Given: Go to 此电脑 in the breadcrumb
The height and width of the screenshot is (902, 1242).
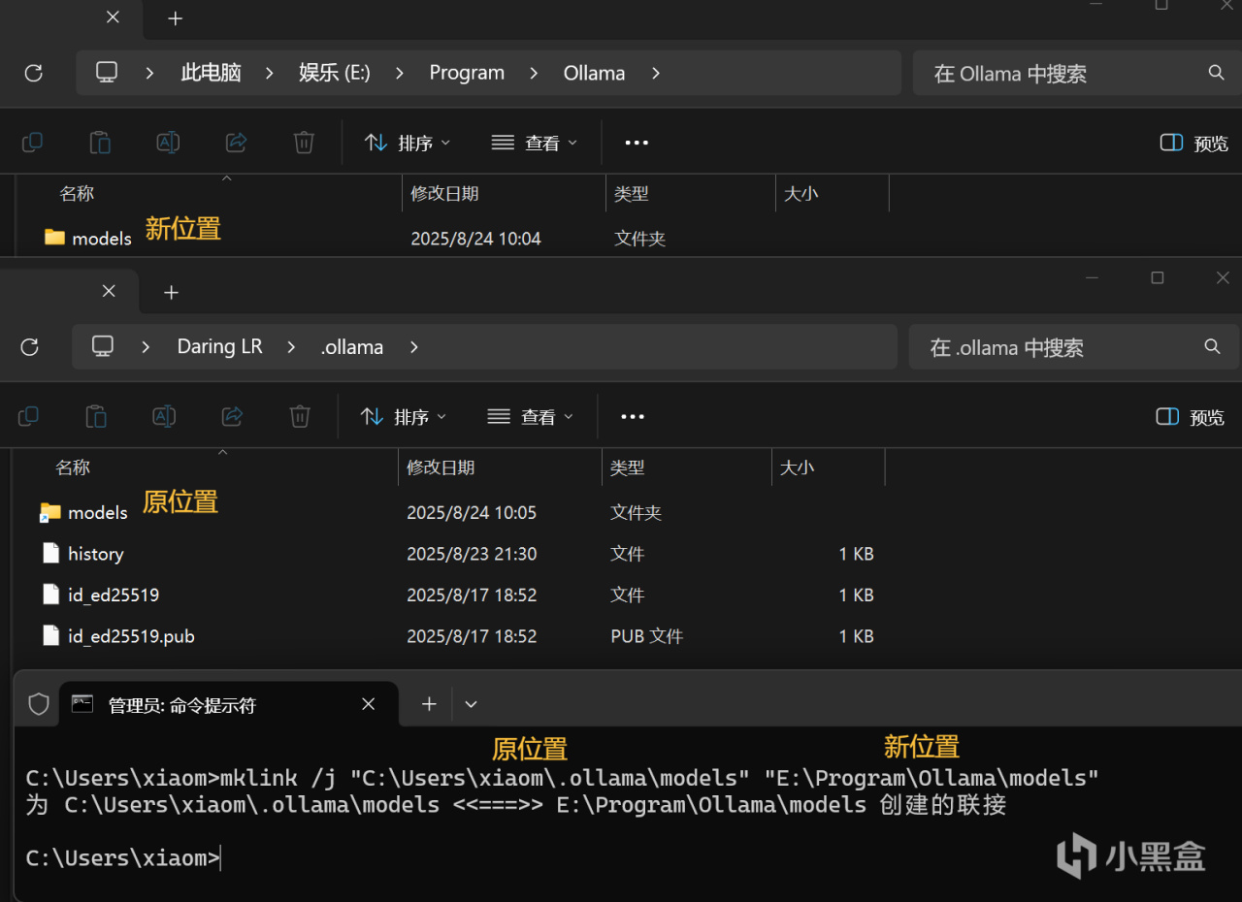Looking at the screenshot, I should (x=211, y=73).
